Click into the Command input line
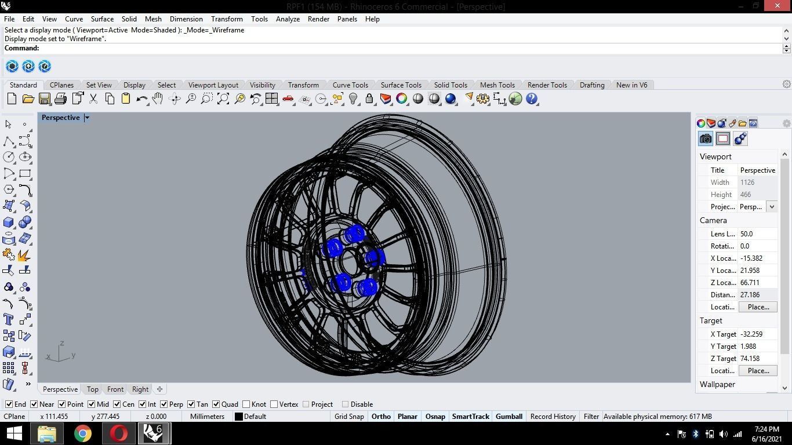Image resolution: width=792 pixels, height=445 pixels. [x=410, y=49]
